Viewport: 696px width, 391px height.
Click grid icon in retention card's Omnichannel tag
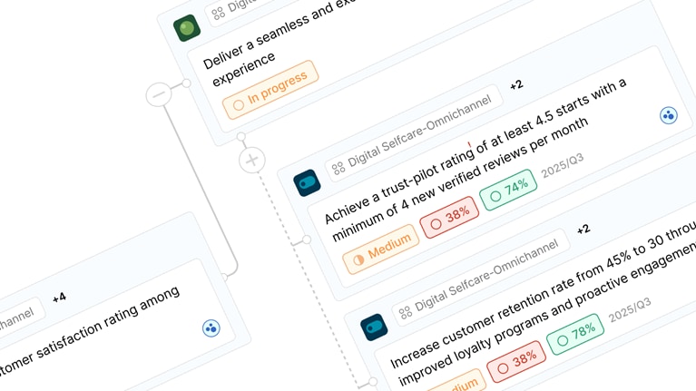pos(406,311)
